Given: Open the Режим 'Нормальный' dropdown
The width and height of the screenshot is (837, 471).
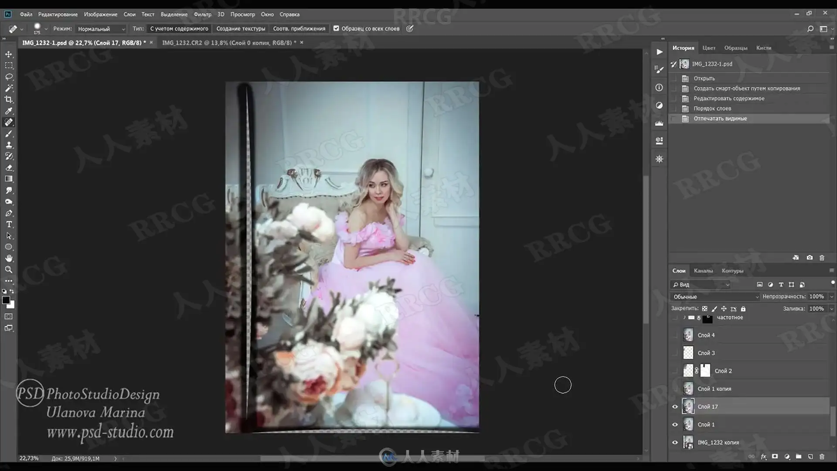Looking at the screenshot, I should point(101,29).
